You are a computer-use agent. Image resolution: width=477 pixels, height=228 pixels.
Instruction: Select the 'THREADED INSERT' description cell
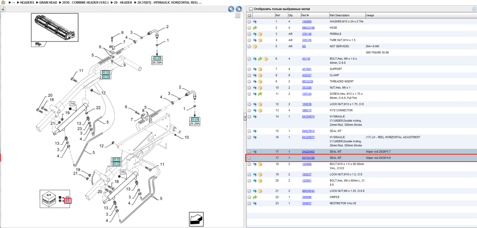(342, 82)
